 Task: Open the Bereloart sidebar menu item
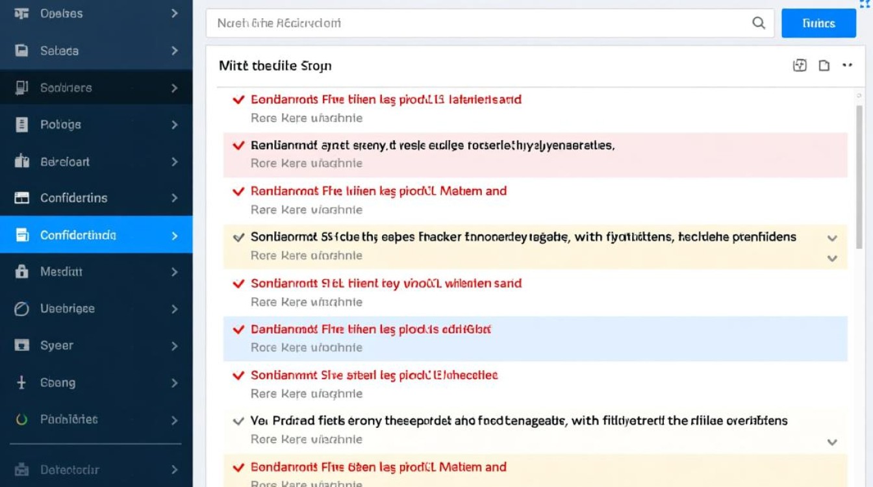click(x=65, y=162)
